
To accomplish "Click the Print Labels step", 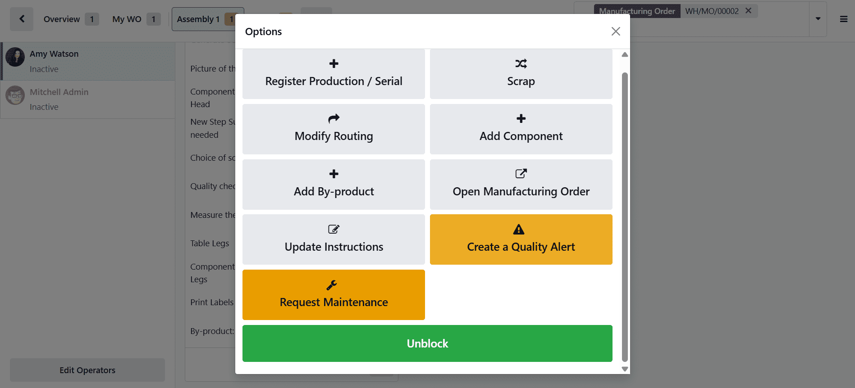I will click(x=212, y=302).
